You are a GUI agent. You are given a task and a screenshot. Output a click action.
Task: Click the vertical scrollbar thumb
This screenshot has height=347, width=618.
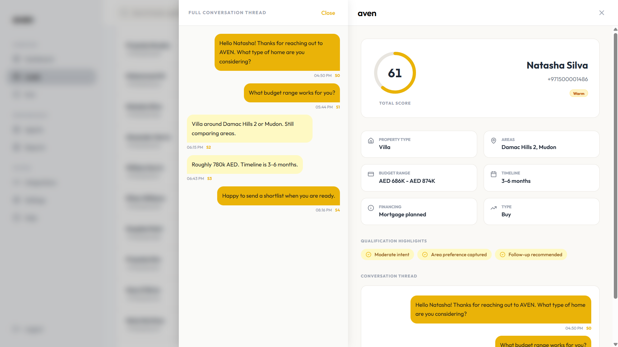pyautogui.click(x=615, y=166)
